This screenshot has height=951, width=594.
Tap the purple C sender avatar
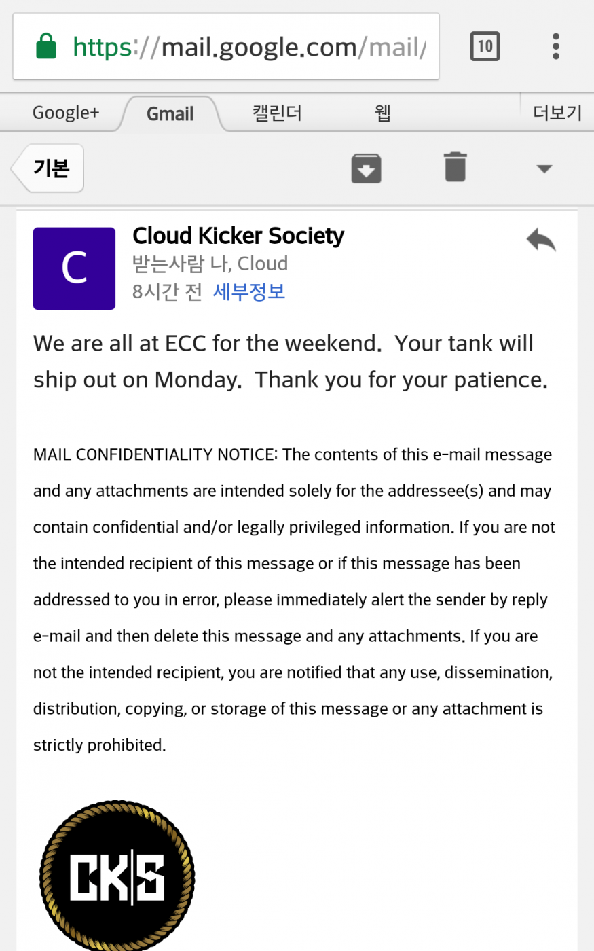point(74,268)
